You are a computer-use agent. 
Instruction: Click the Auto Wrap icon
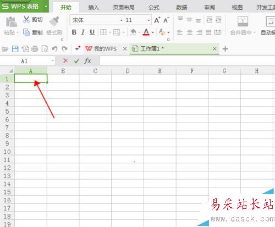(270, 21)
